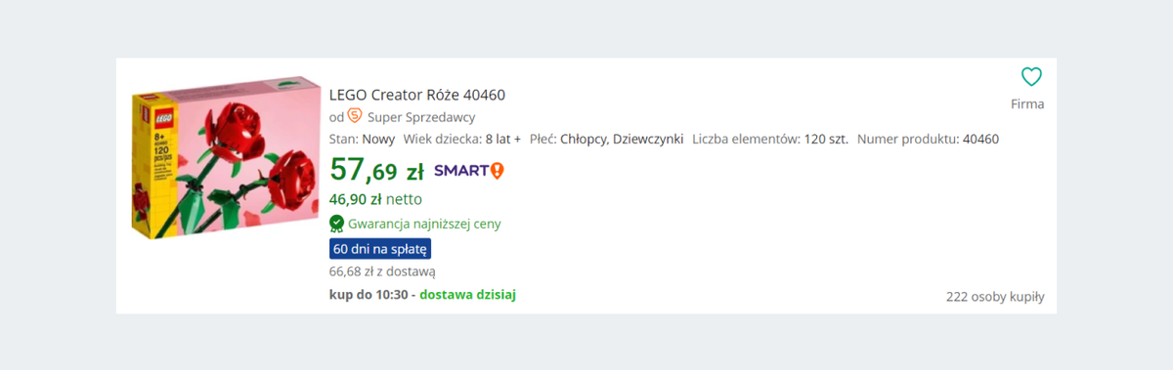The image size is (1173, 370).
Task: Click the Firma label under the heart
Action: point(1027,103)
